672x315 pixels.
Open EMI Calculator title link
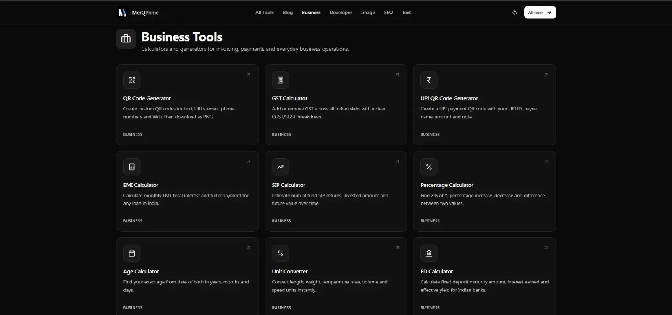point(141,185)
